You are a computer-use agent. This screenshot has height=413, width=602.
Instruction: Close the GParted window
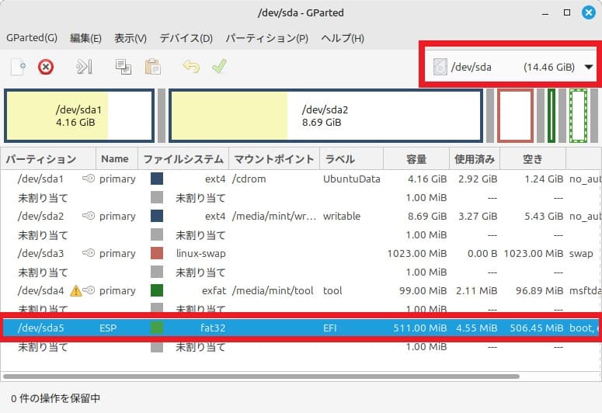pos(588,12)
